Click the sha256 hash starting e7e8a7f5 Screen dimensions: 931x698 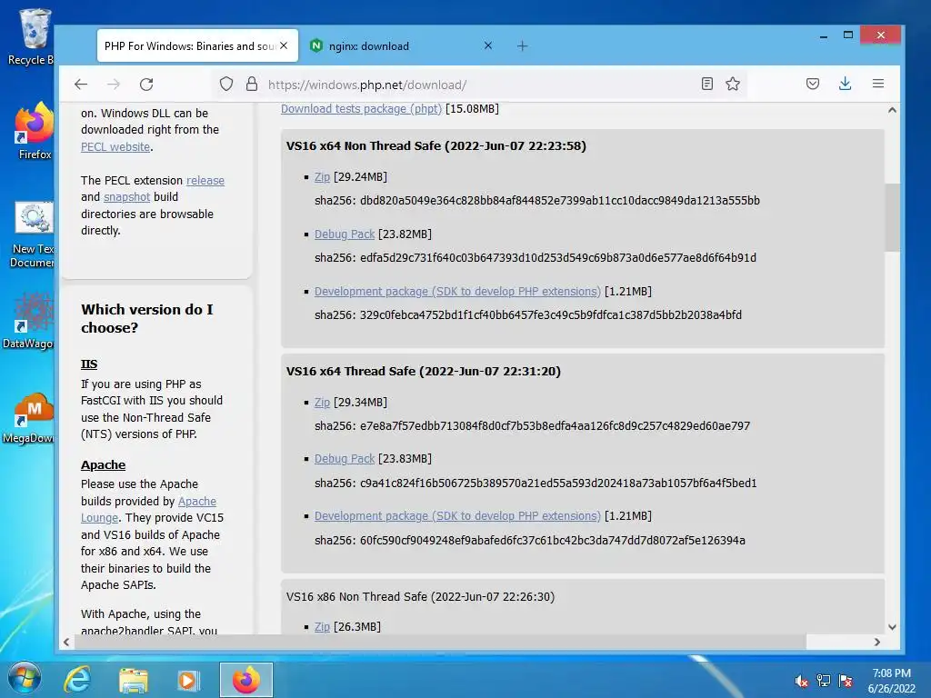(x=556, y=425)
